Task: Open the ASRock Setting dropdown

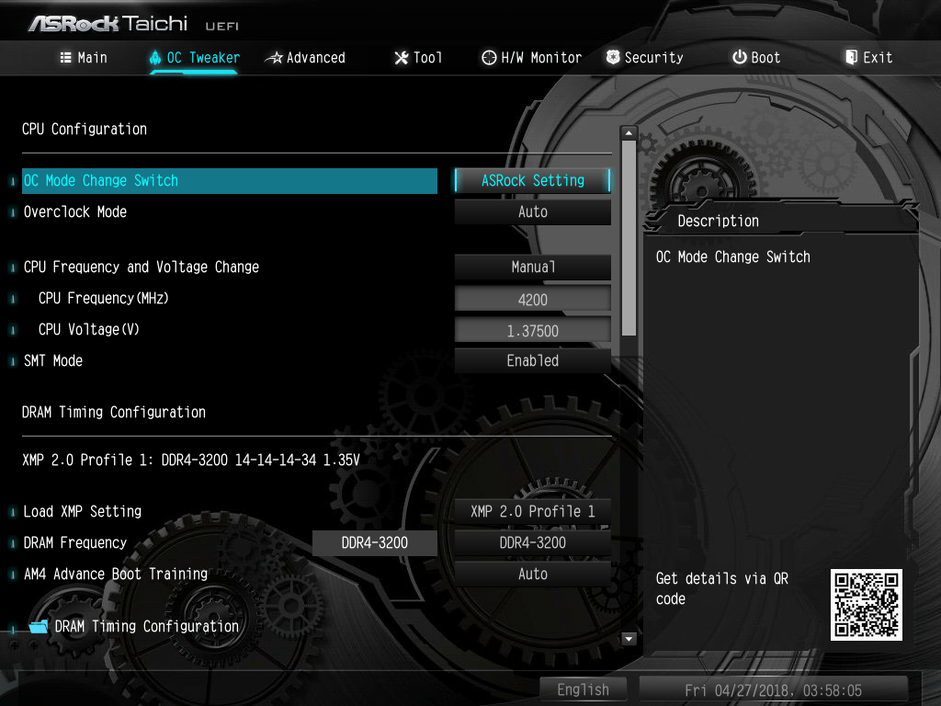Action: pyautogui.click(x=533, y=181)
